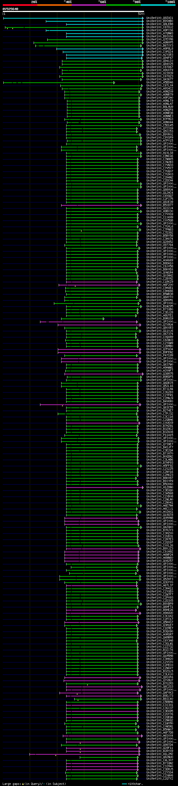Select hit label UniRef100_O97764

point(160,245)
